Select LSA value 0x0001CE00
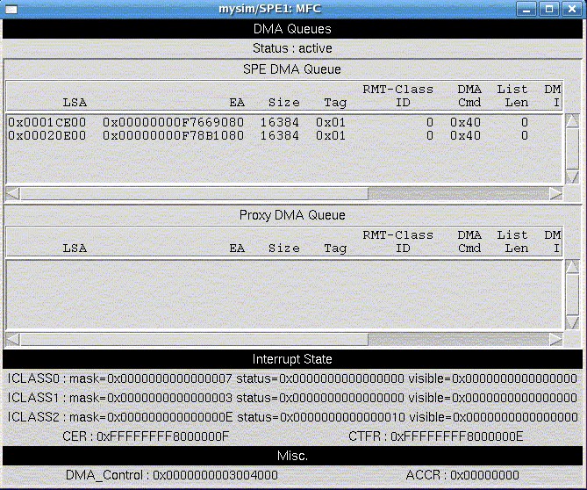587x490 pixels. click(x=47, y=123)
